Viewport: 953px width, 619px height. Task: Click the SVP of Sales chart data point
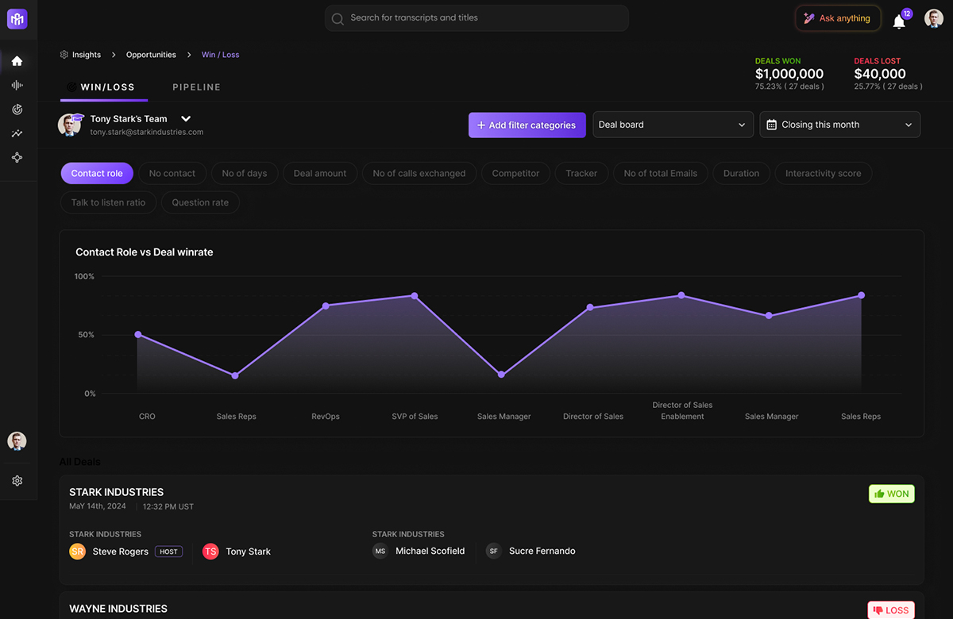point(415,296)
